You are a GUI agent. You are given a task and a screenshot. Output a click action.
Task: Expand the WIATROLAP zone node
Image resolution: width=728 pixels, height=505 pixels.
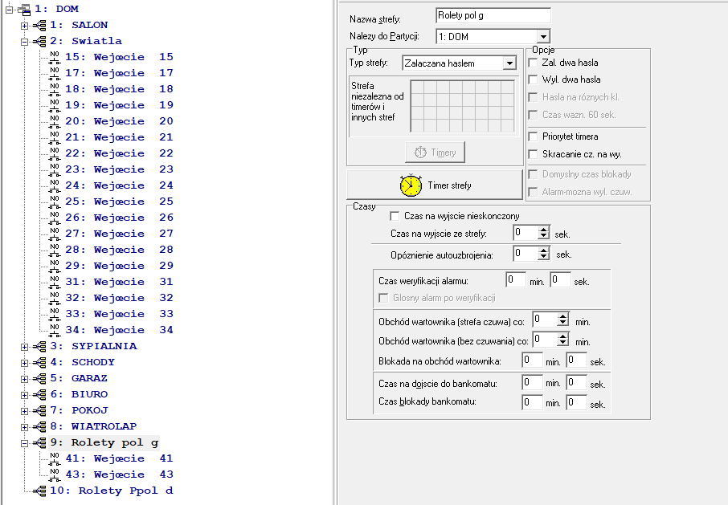tap(24, 427)
